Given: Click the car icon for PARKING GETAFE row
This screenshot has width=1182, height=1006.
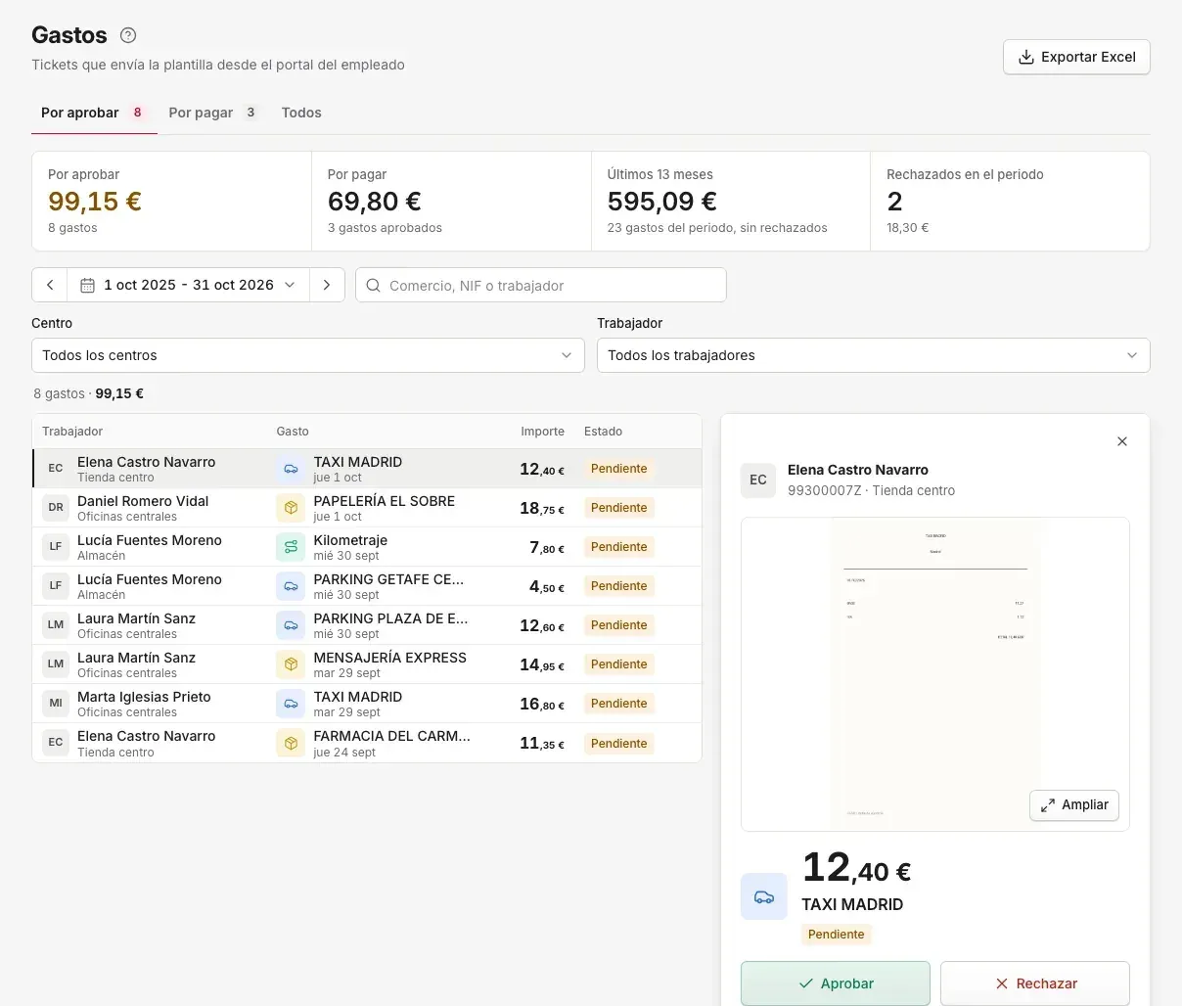Looking at the screenshot, I should tap(291, 586).
